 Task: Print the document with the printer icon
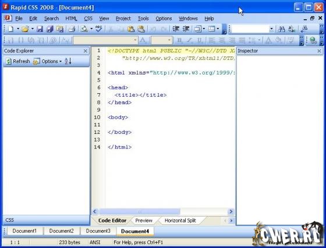[72, 29]
